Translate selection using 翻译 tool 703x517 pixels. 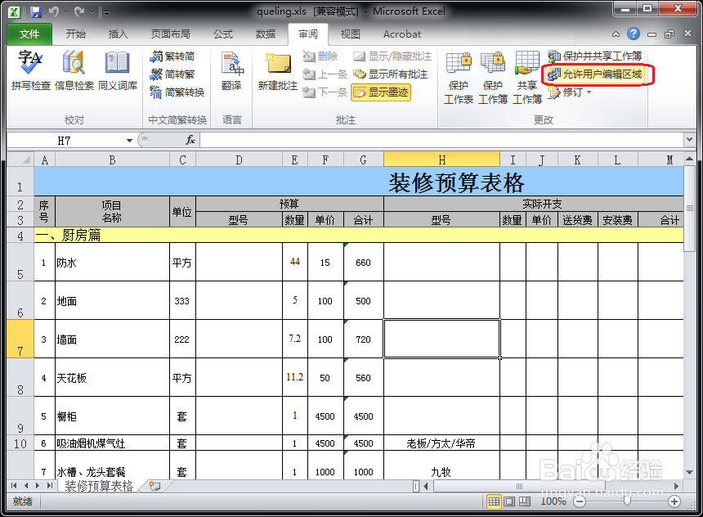point(232,72)
